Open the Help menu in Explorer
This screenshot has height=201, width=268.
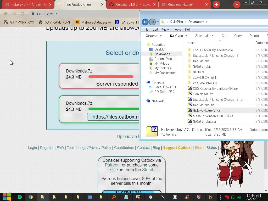pos(188,29)
